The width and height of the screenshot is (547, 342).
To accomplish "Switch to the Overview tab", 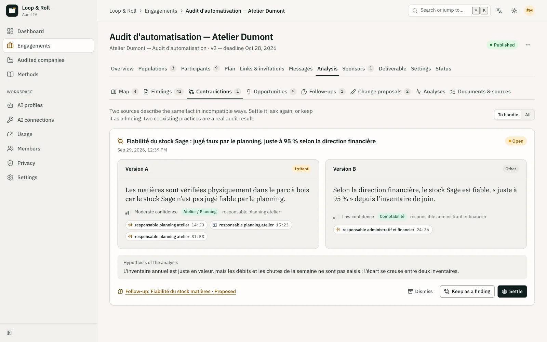I will click(x=122, y=69).
